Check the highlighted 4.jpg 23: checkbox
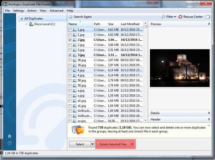 (70, 70)
